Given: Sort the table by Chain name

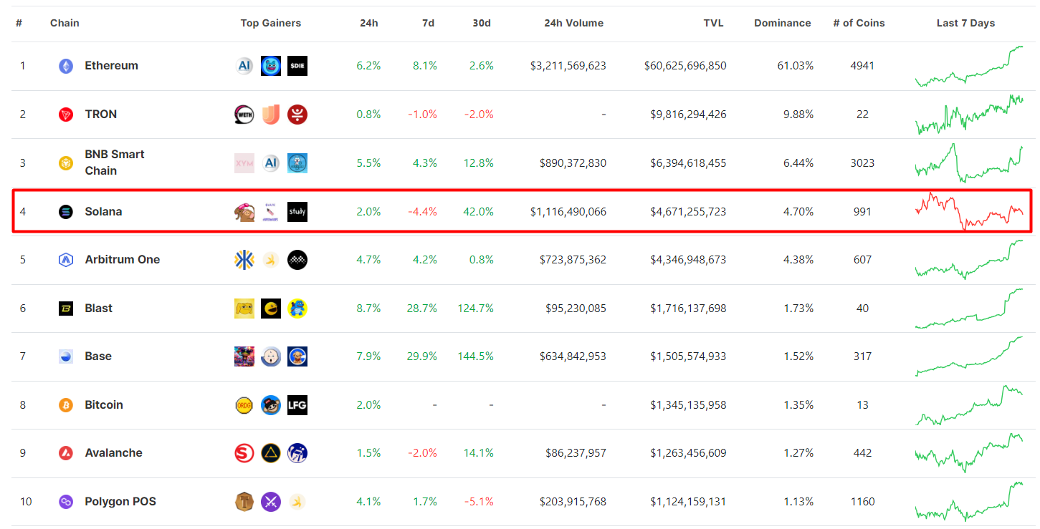Looking at the screenshot, I should [65, 23].
